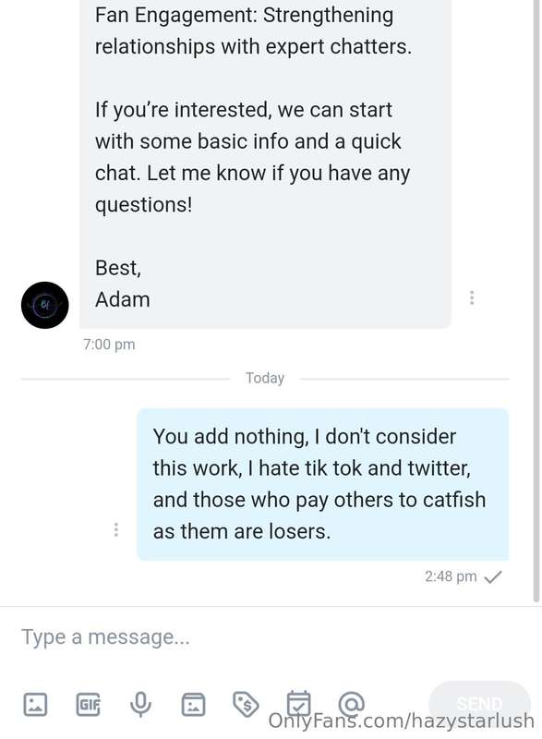Open the OnlyFans.com/hazystarlush watermark link

click(x=402, y=721)
